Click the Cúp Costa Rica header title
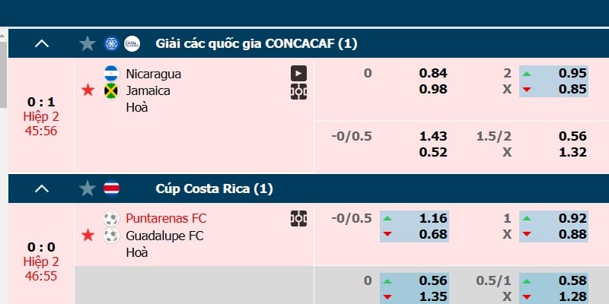This screenshot has width=609, height=304. click(x=214, y=188)
